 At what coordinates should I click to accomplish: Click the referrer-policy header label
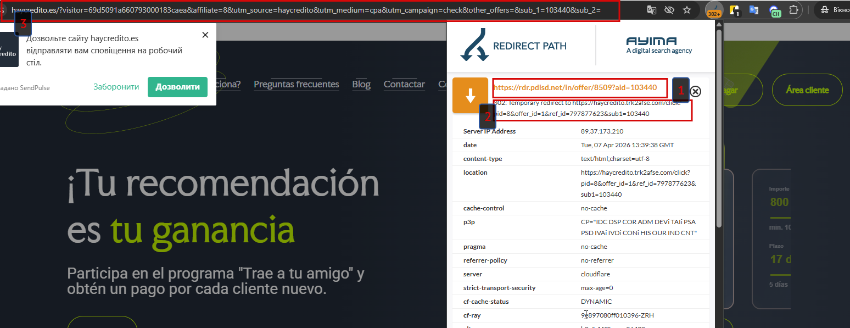point(485,260)
